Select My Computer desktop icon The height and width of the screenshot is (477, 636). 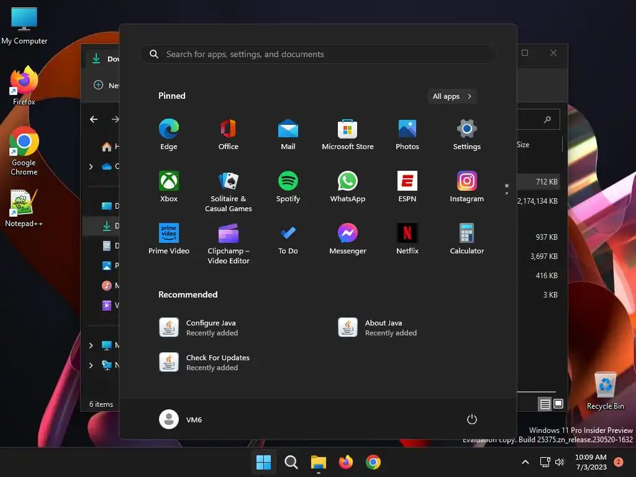(24, 25)
